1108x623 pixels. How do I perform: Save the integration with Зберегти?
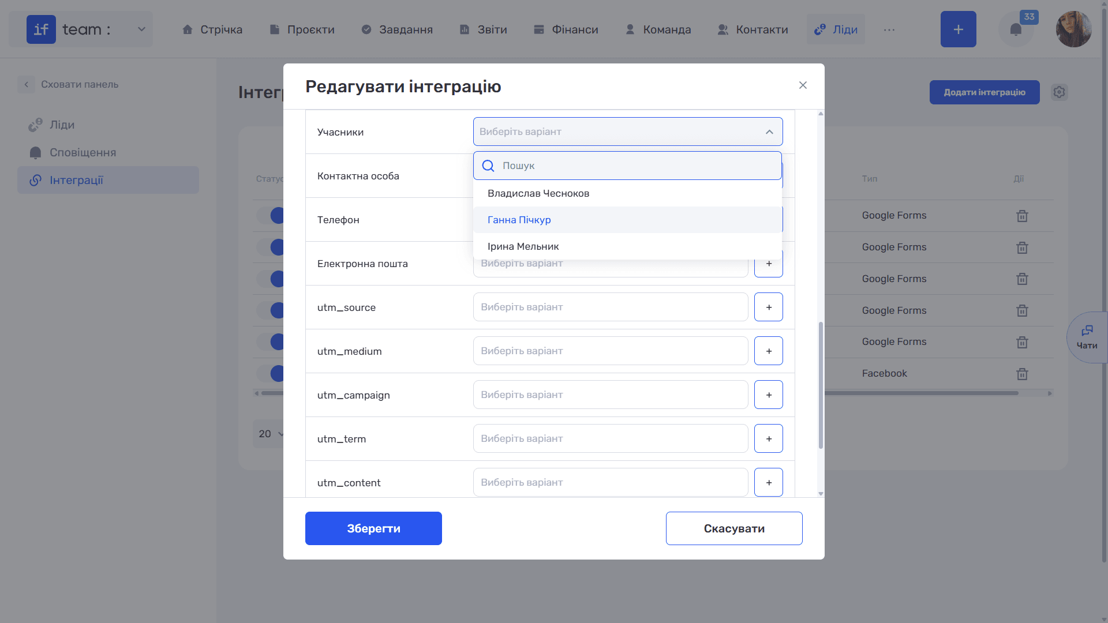373,528
